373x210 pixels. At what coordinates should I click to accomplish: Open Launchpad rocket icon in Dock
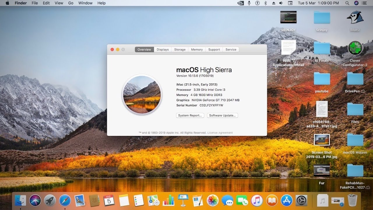50,200
